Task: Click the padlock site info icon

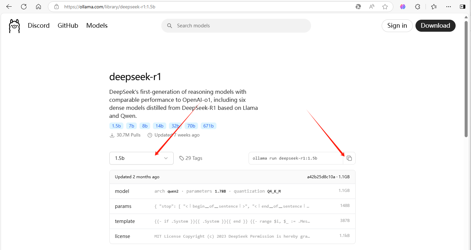Action: click(x=57, y=6)
